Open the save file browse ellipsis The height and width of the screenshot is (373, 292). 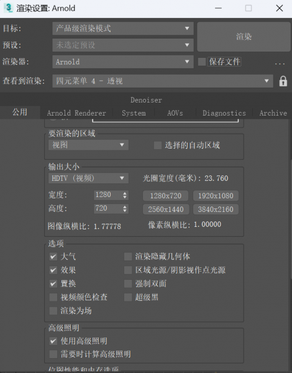(280, 63)
